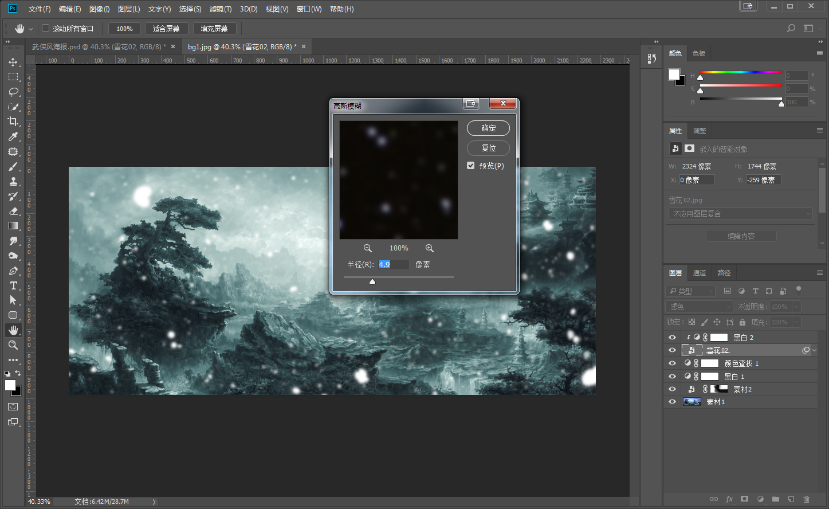The image size is (829, 509).
Task: Confirm the blur with the 确定 button
Action: tap(488, 128)
